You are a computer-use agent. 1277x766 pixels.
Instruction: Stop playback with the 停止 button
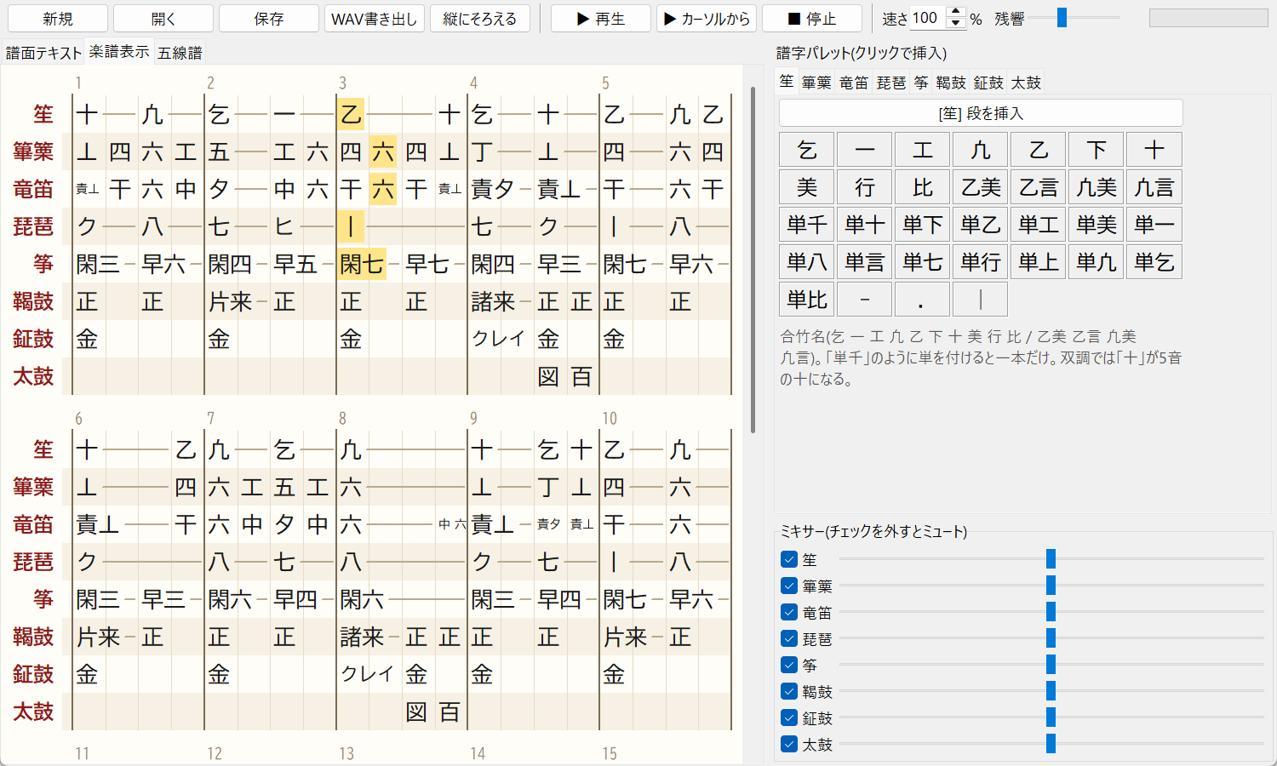812,19
